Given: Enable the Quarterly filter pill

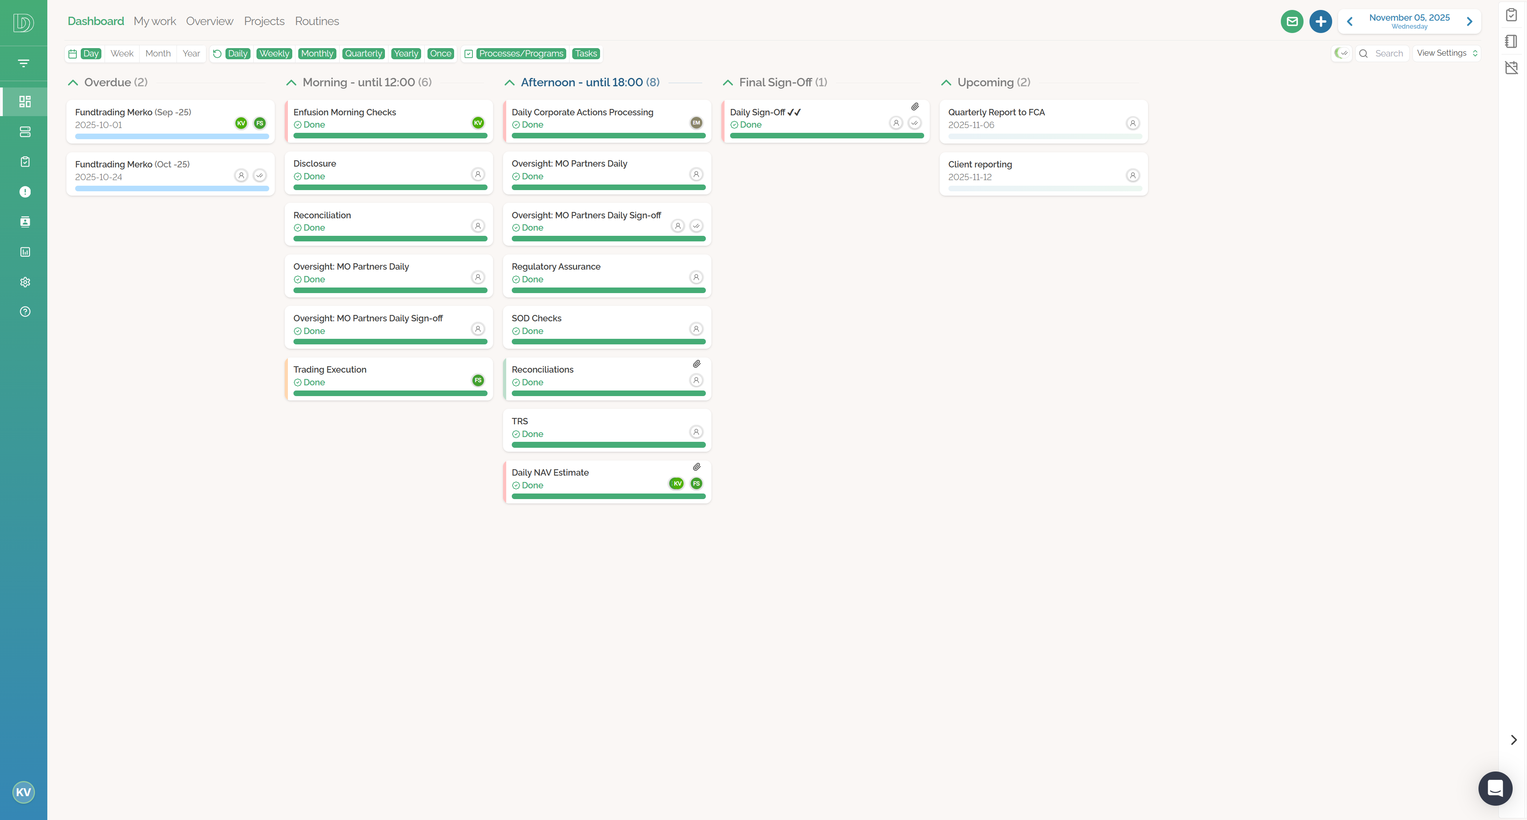Looking at the screenshot, I should pos(363,53).
